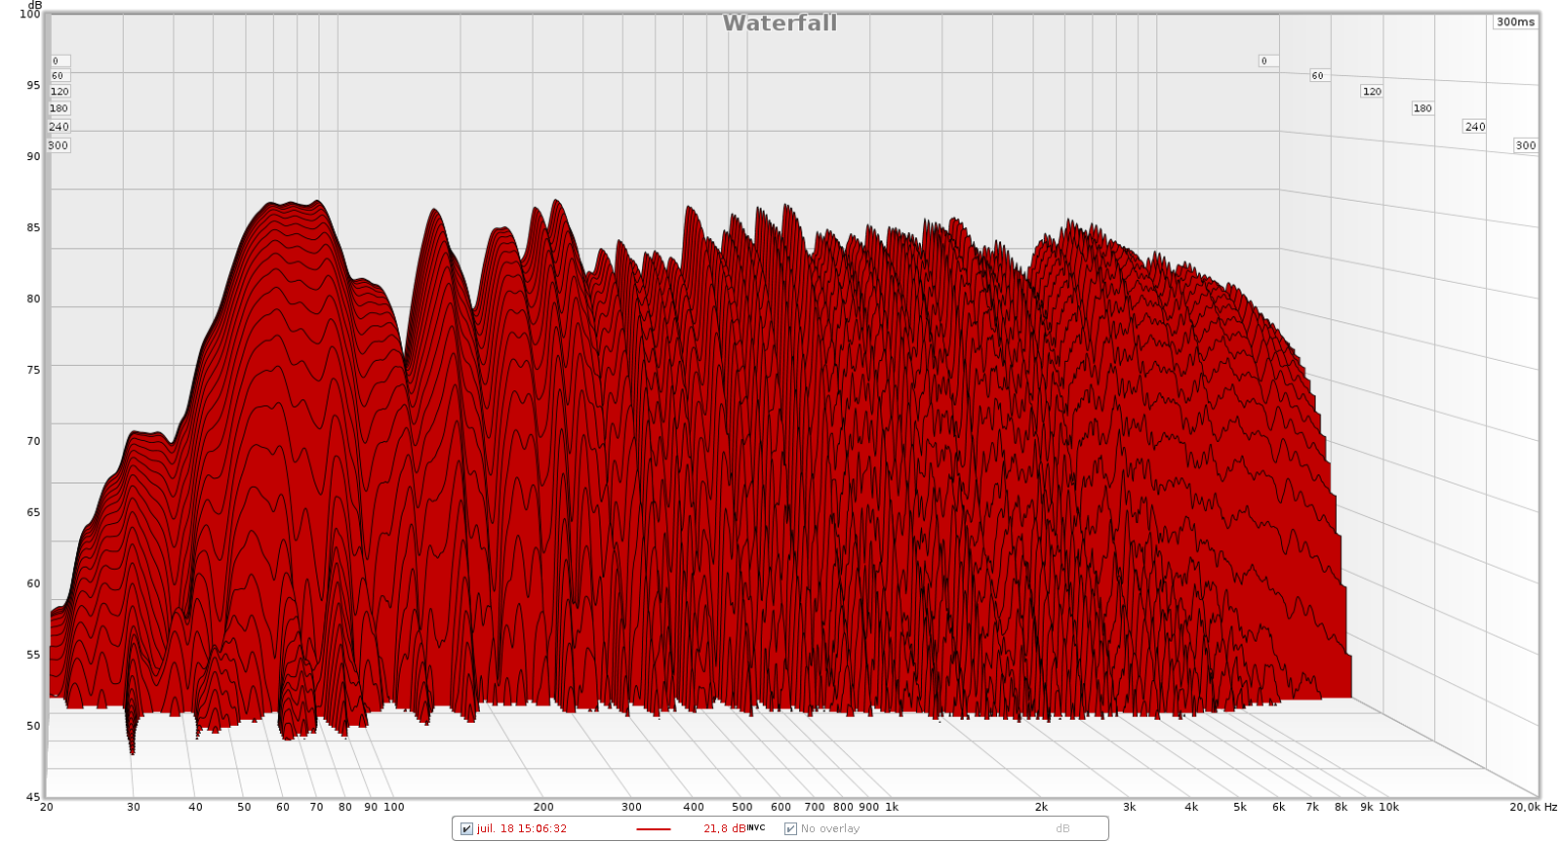1561x842 pixels.
Task: Click the 20,0k Hz frequency axis label
Action: pyautogui.click(x=1533, y=807)
